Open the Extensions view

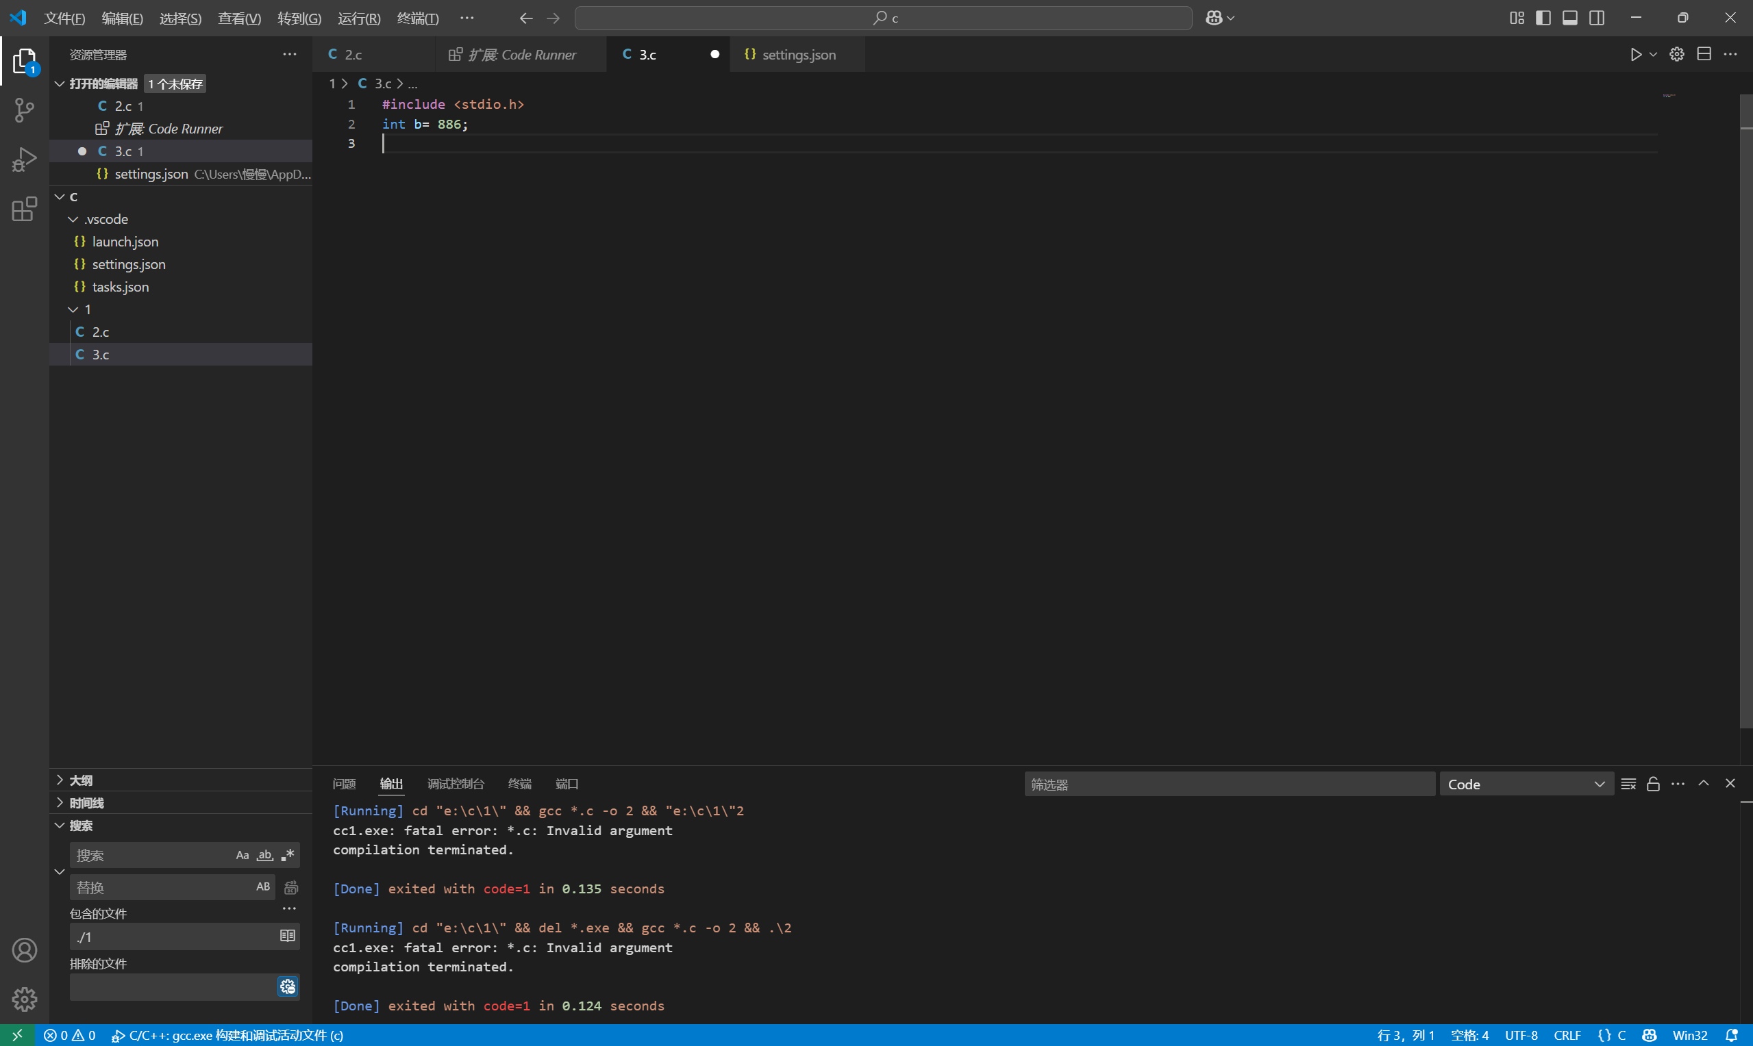[x=24, y=209]
